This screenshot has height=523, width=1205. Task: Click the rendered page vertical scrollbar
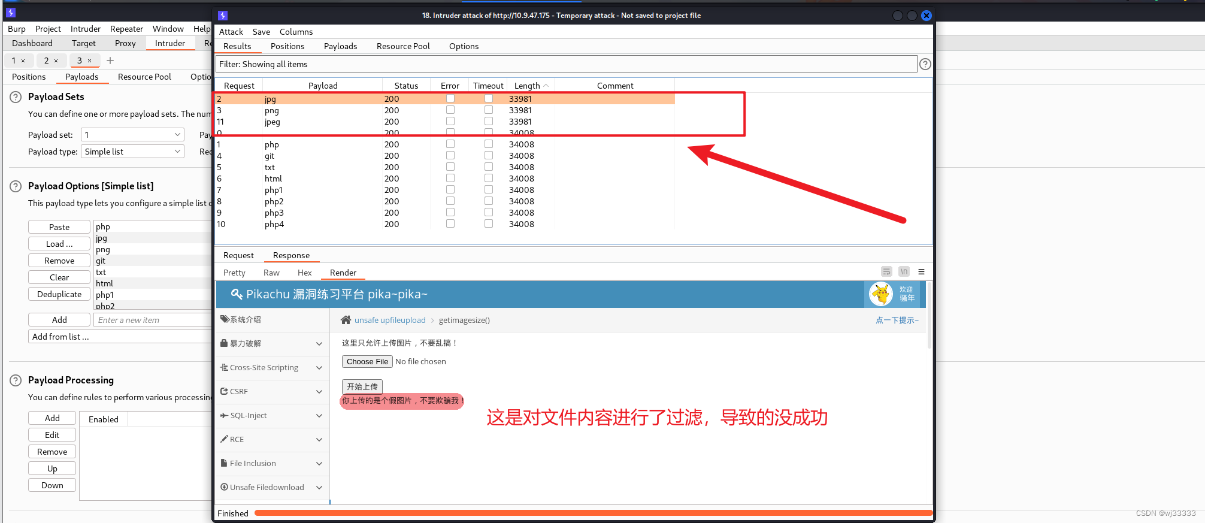(929, 315)
